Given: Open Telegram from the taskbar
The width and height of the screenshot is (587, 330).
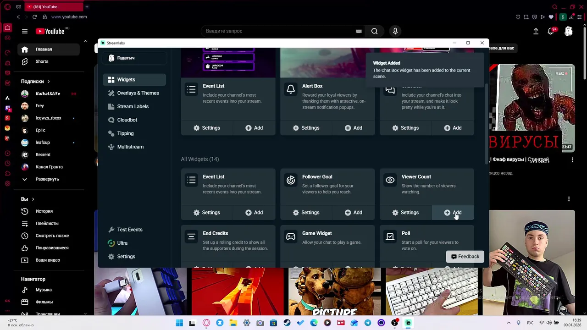Looking at the screenshot, I should tap(368, 323).
